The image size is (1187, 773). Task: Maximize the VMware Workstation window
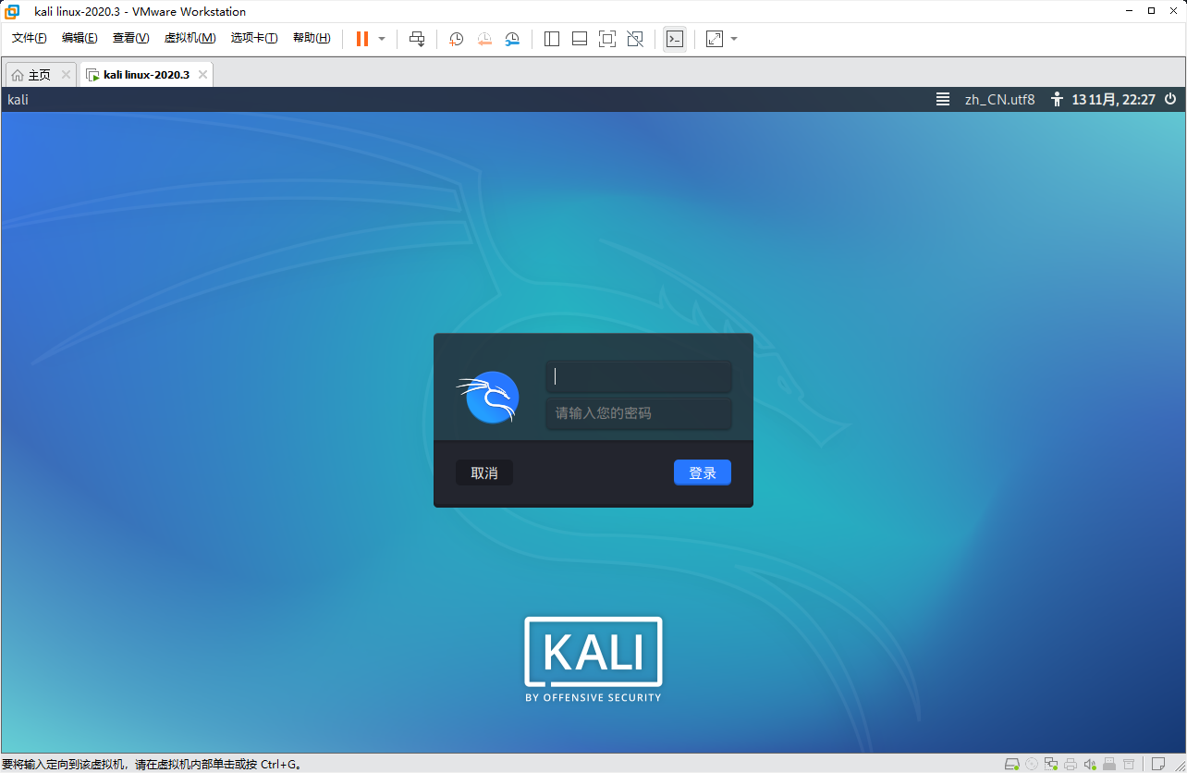coord(1151,11)
